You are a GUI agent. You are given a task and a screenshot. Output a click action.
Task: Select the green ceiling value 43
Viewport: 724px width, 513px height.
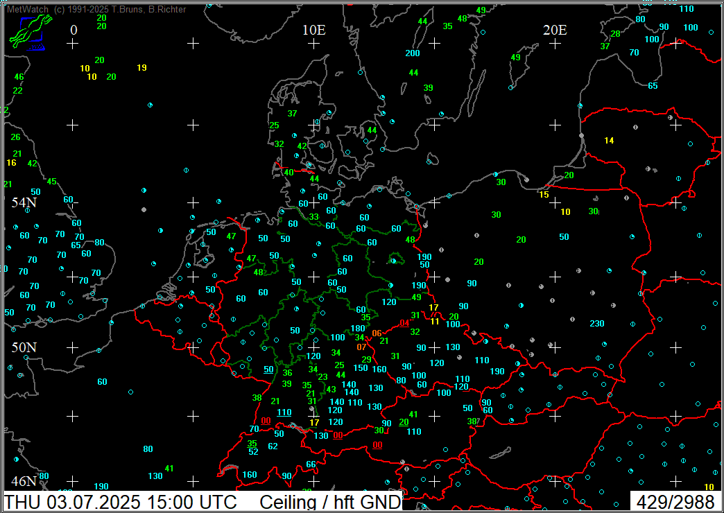(331, 389)
